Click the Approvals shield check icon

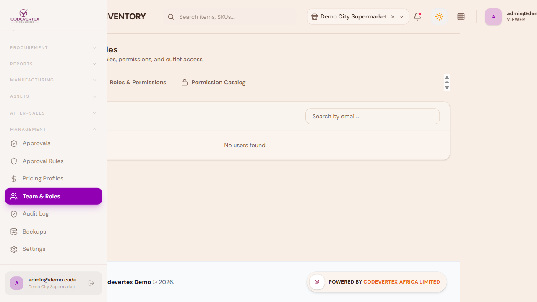click(x=14, y=143)
